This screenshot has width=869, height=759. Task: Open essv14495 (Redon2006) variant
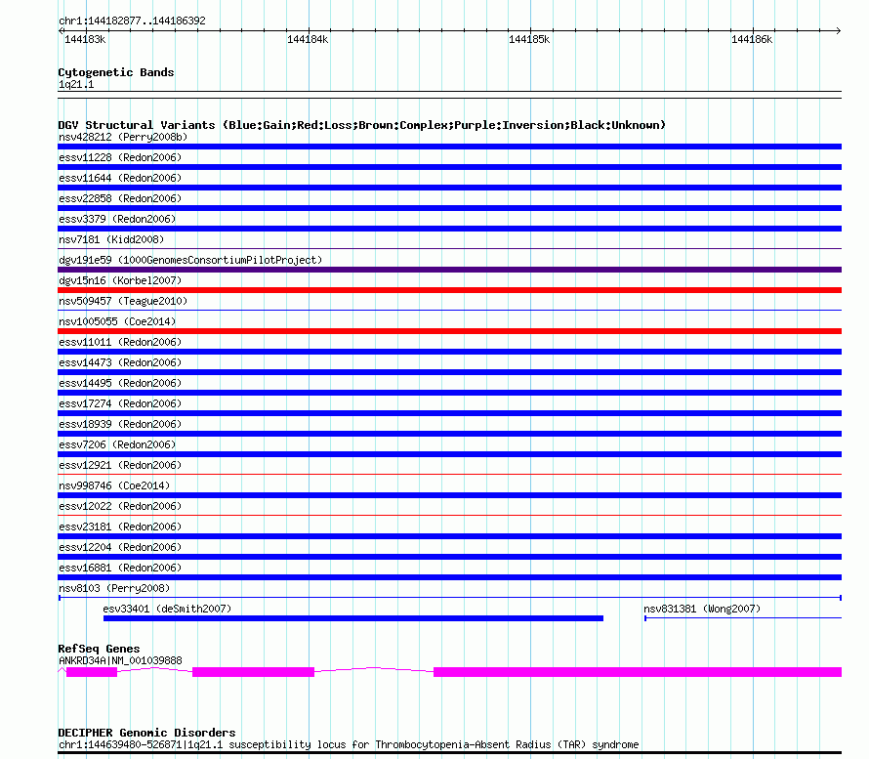[x=120, y=383]
